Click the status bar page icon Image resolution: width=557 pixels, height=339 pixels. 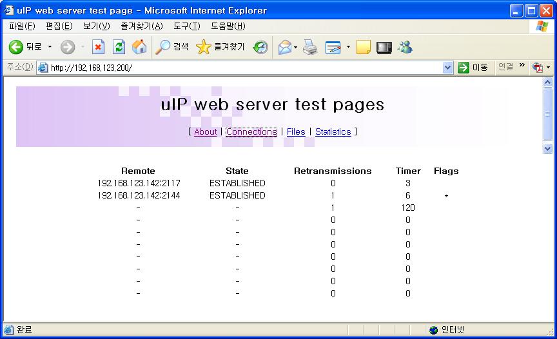9,330
